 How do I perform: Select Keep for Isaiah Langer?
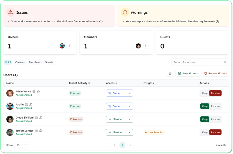205,132
